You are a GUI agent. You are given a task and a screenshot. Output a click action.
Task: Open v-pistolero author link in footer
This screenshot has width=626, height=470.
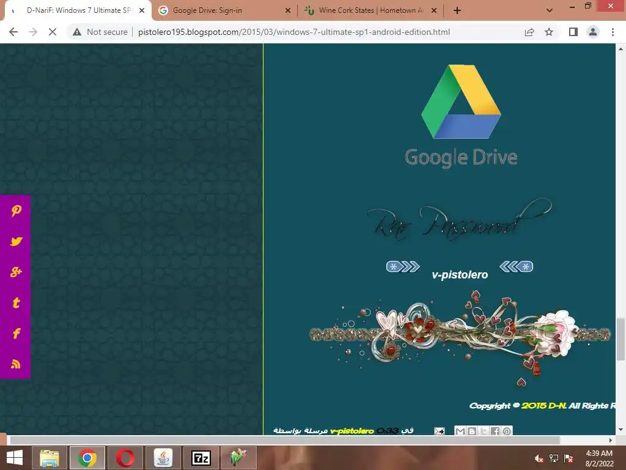tap(352, 431)
